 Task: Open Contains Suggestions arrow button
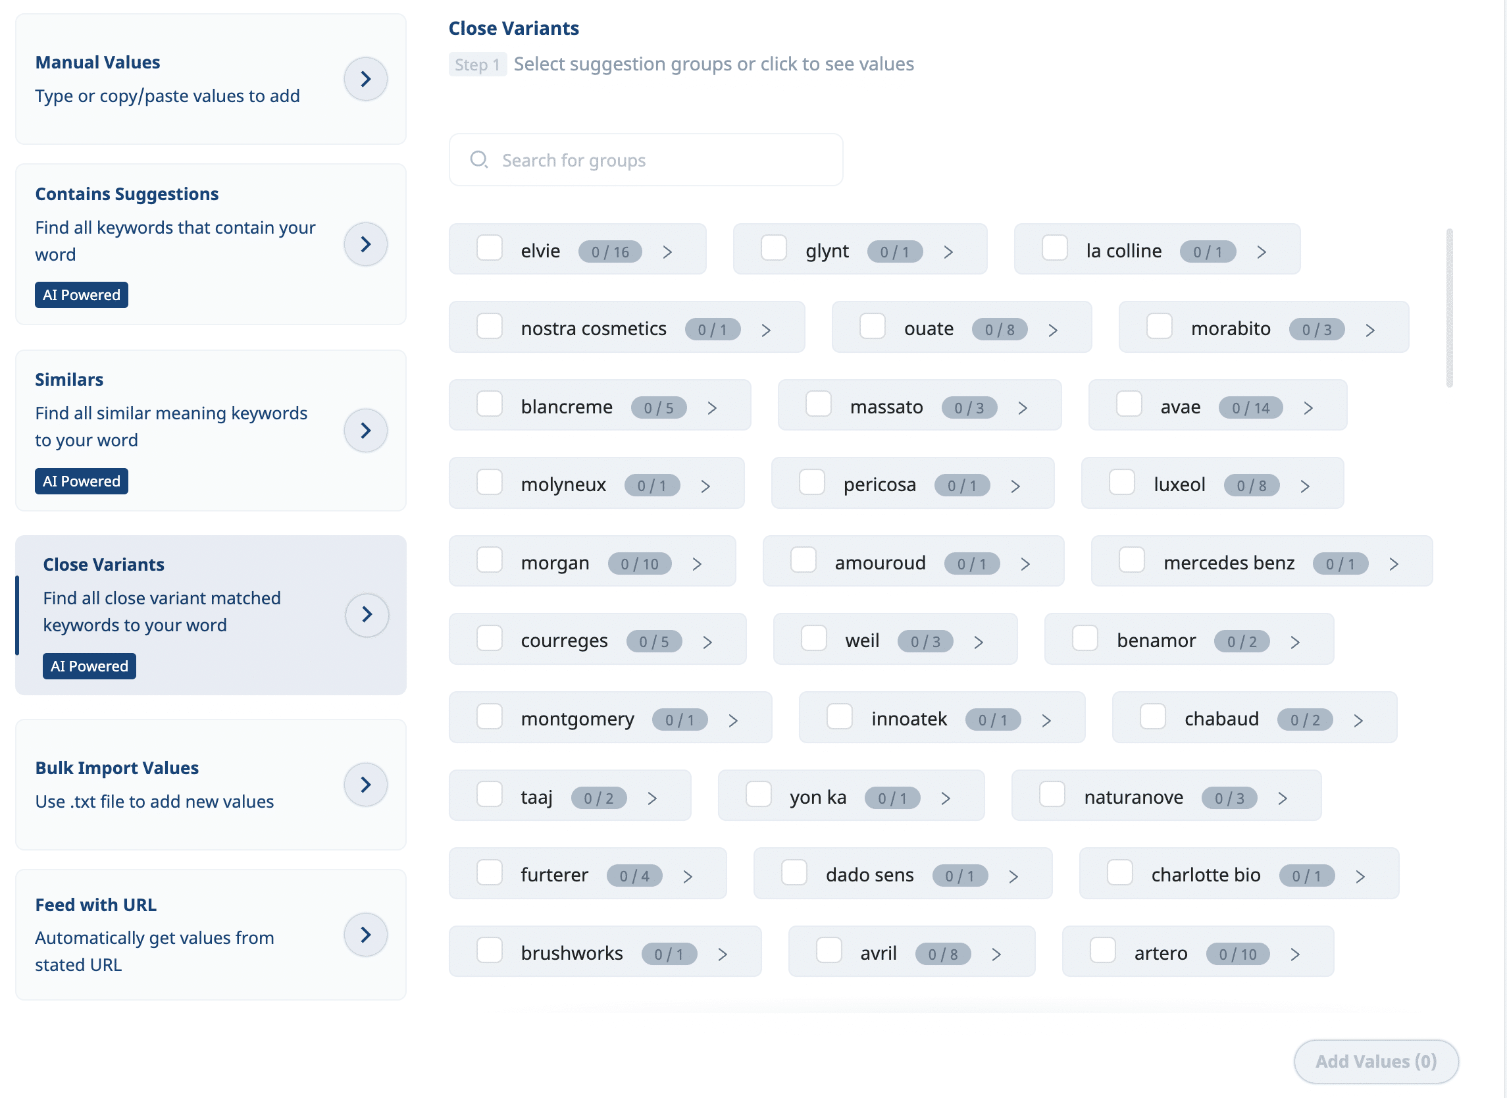click(x=365, y=244)
